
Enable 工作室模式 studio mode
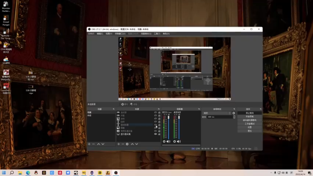[x=250, y=124]
